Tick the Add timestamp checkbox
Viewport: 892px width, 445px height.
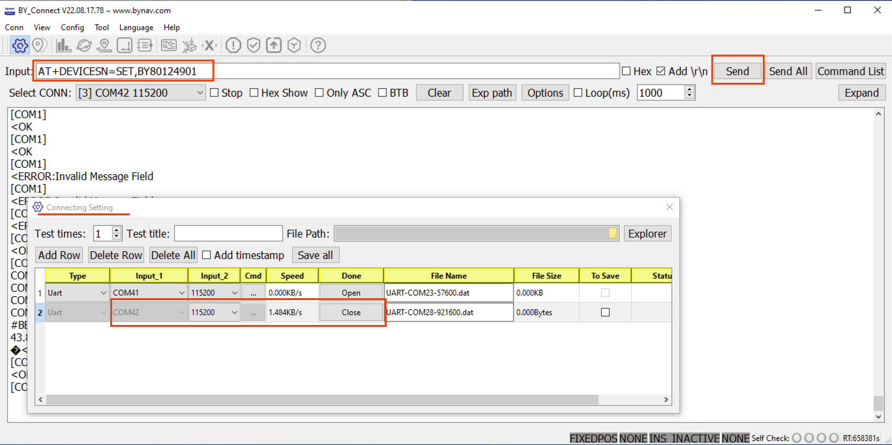[207, 255]
